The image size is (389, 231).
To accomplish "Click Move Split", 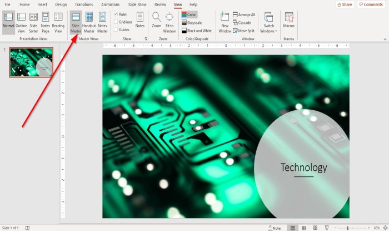I will pyautogui.click(x=243, y=31).
